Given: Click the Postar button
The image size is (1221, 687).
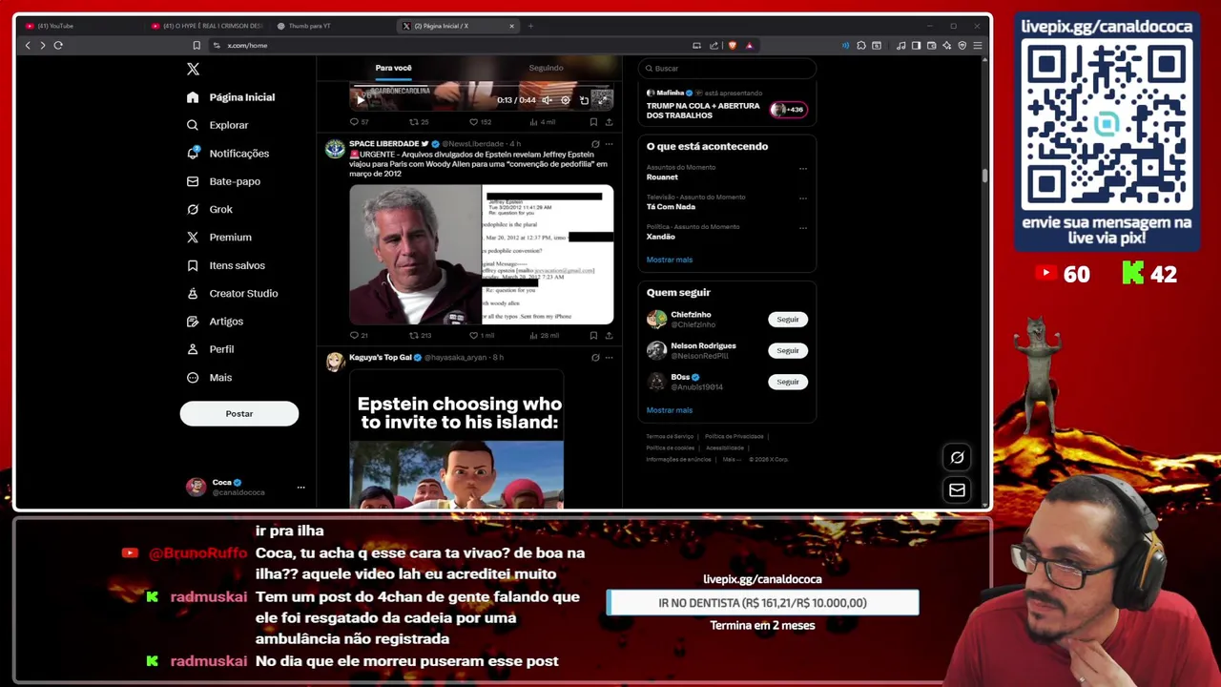Looking at the screenshot, I should (239, 413).
